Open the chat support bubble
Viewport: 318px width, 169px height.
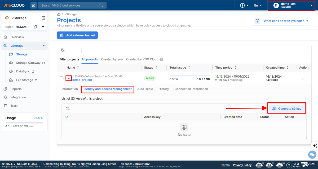click(312, 154)
